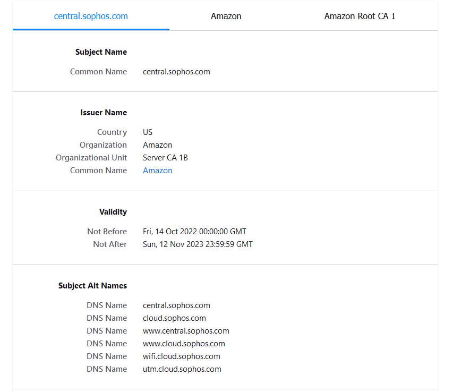Click the Validity section heading
This screenshot has width=470, height=392.
(x=113, y=212)
